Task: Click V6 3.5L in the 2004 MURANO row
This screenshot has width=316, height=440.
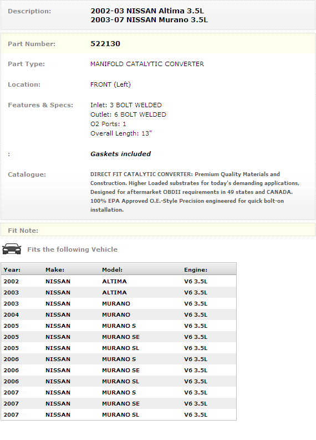Action: (196, 315)
